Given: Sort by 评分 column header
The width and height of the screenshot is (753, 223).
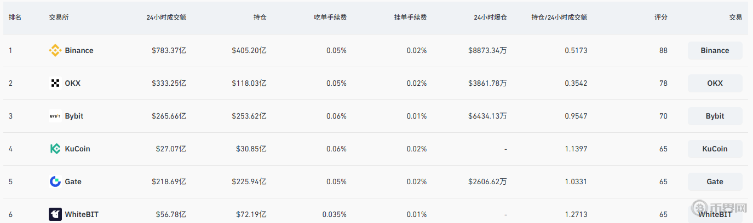Looking at the screenshot, I should coord(661,17).
